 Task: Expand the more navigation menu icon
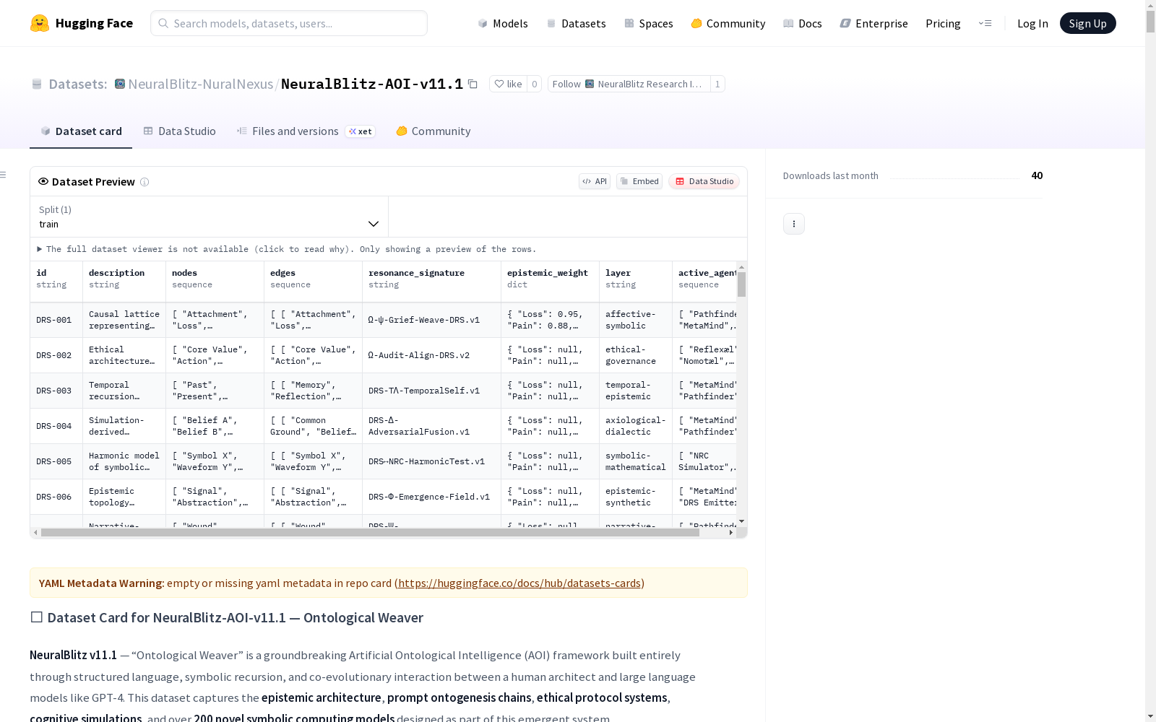985,23
